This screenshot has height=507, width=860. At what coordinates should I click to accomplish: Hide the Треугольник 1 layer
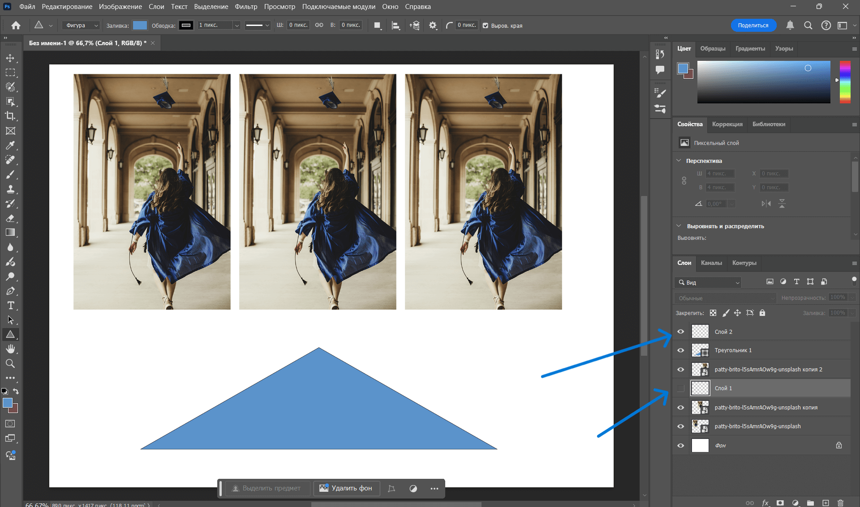(x=681, y=350)
